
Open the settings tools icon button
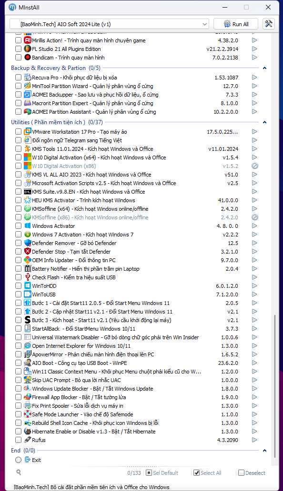[269, 24]
